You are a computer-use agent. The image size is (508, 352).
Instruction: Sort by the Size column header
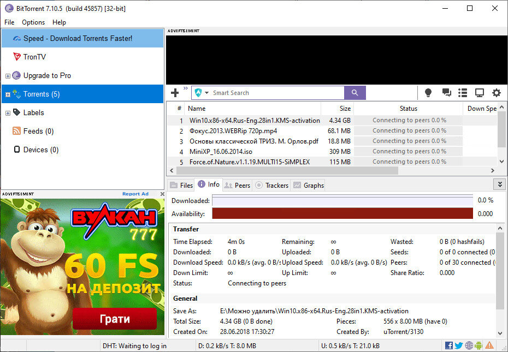(x=337, y=109)
